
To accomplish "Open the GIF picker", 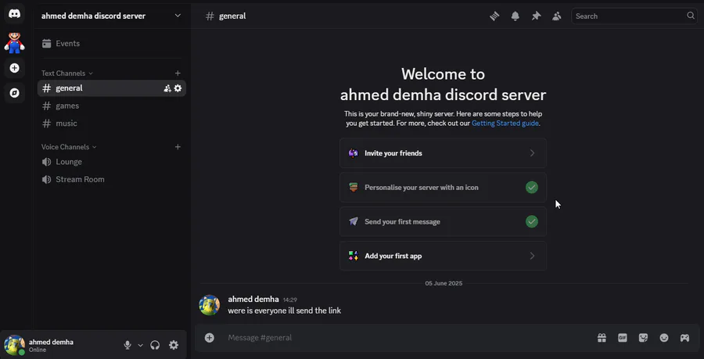I will [x=623, y=338].
